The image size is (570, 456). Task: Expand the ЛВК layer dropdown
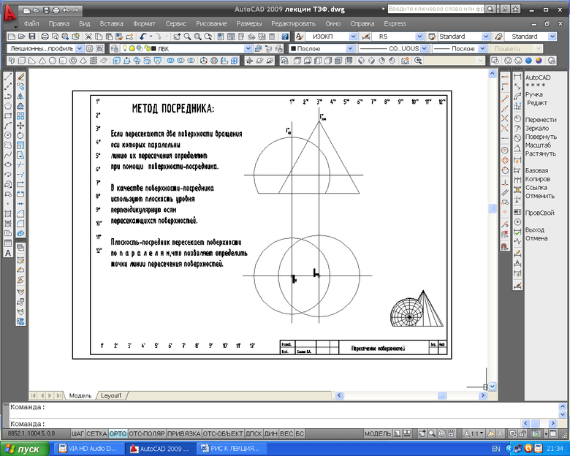pyautogui.click(x=247, y=48)
